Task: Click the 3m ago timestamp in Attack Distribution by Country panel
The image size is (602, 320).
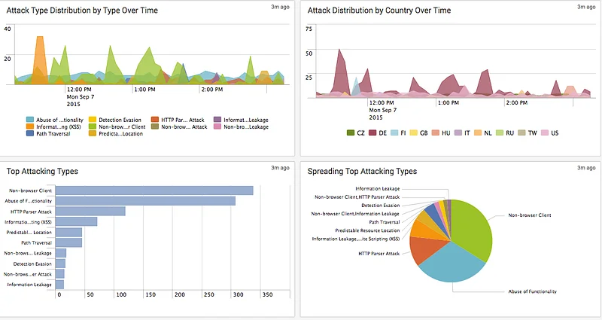Action: (x=586, y=7)
